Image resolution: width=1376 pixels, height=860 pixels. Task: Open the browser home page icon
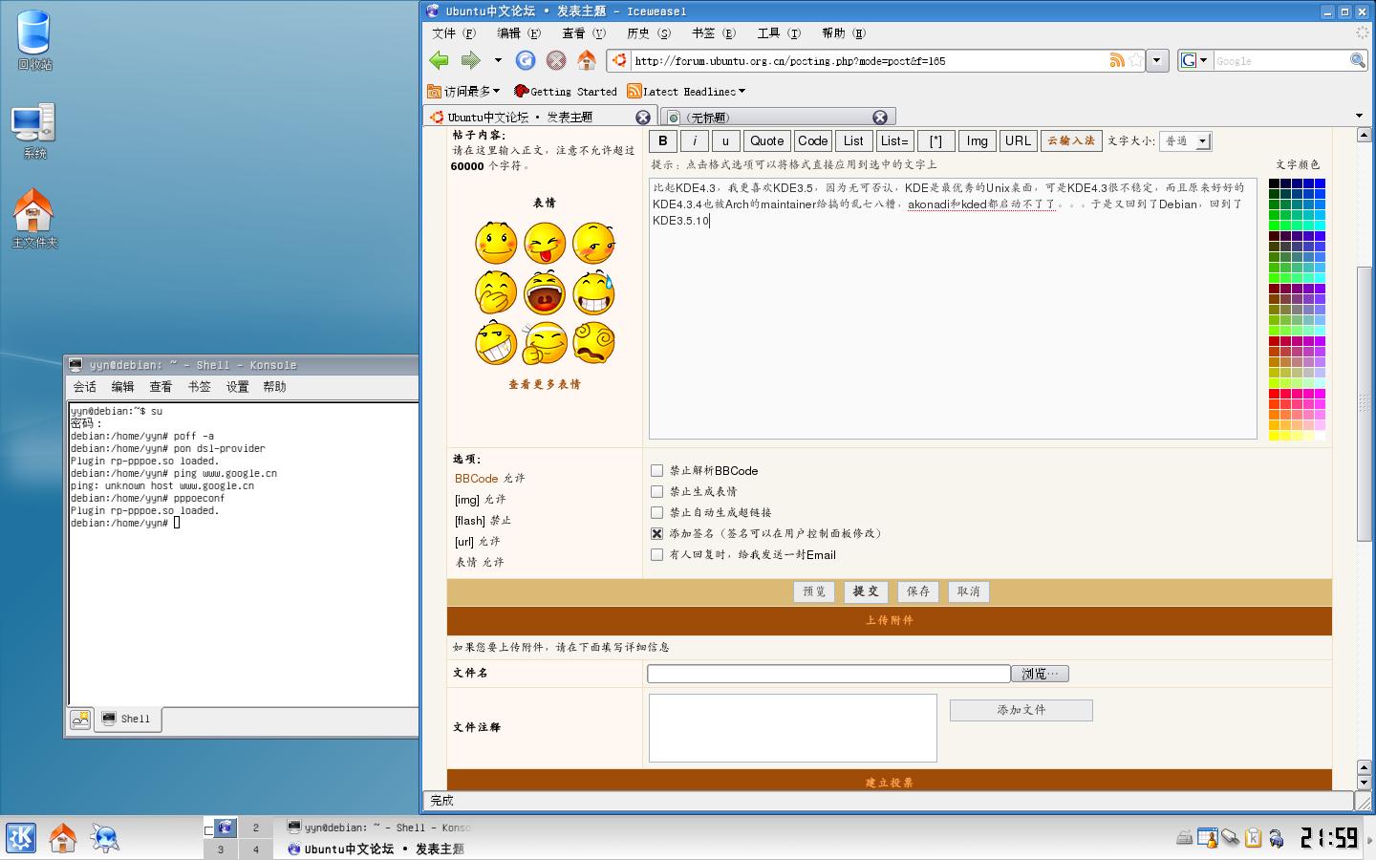(587, 60)
